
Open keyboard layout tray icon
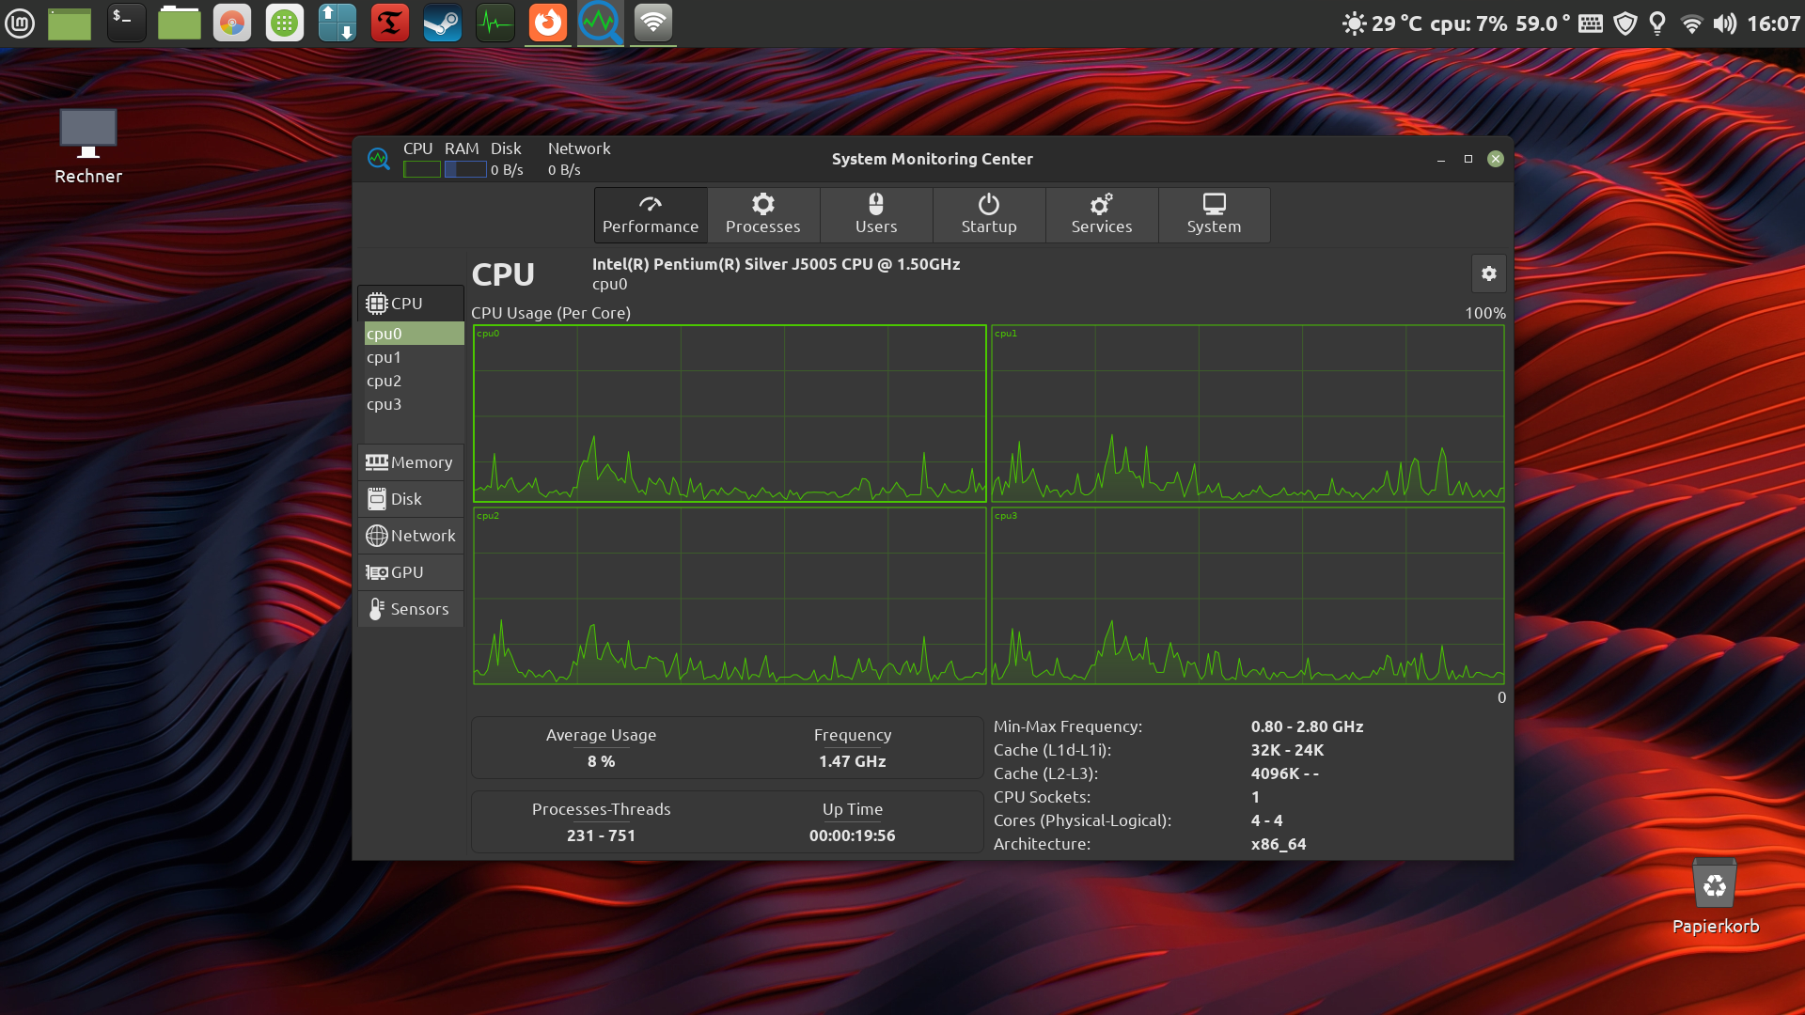tap(1591, 23)
